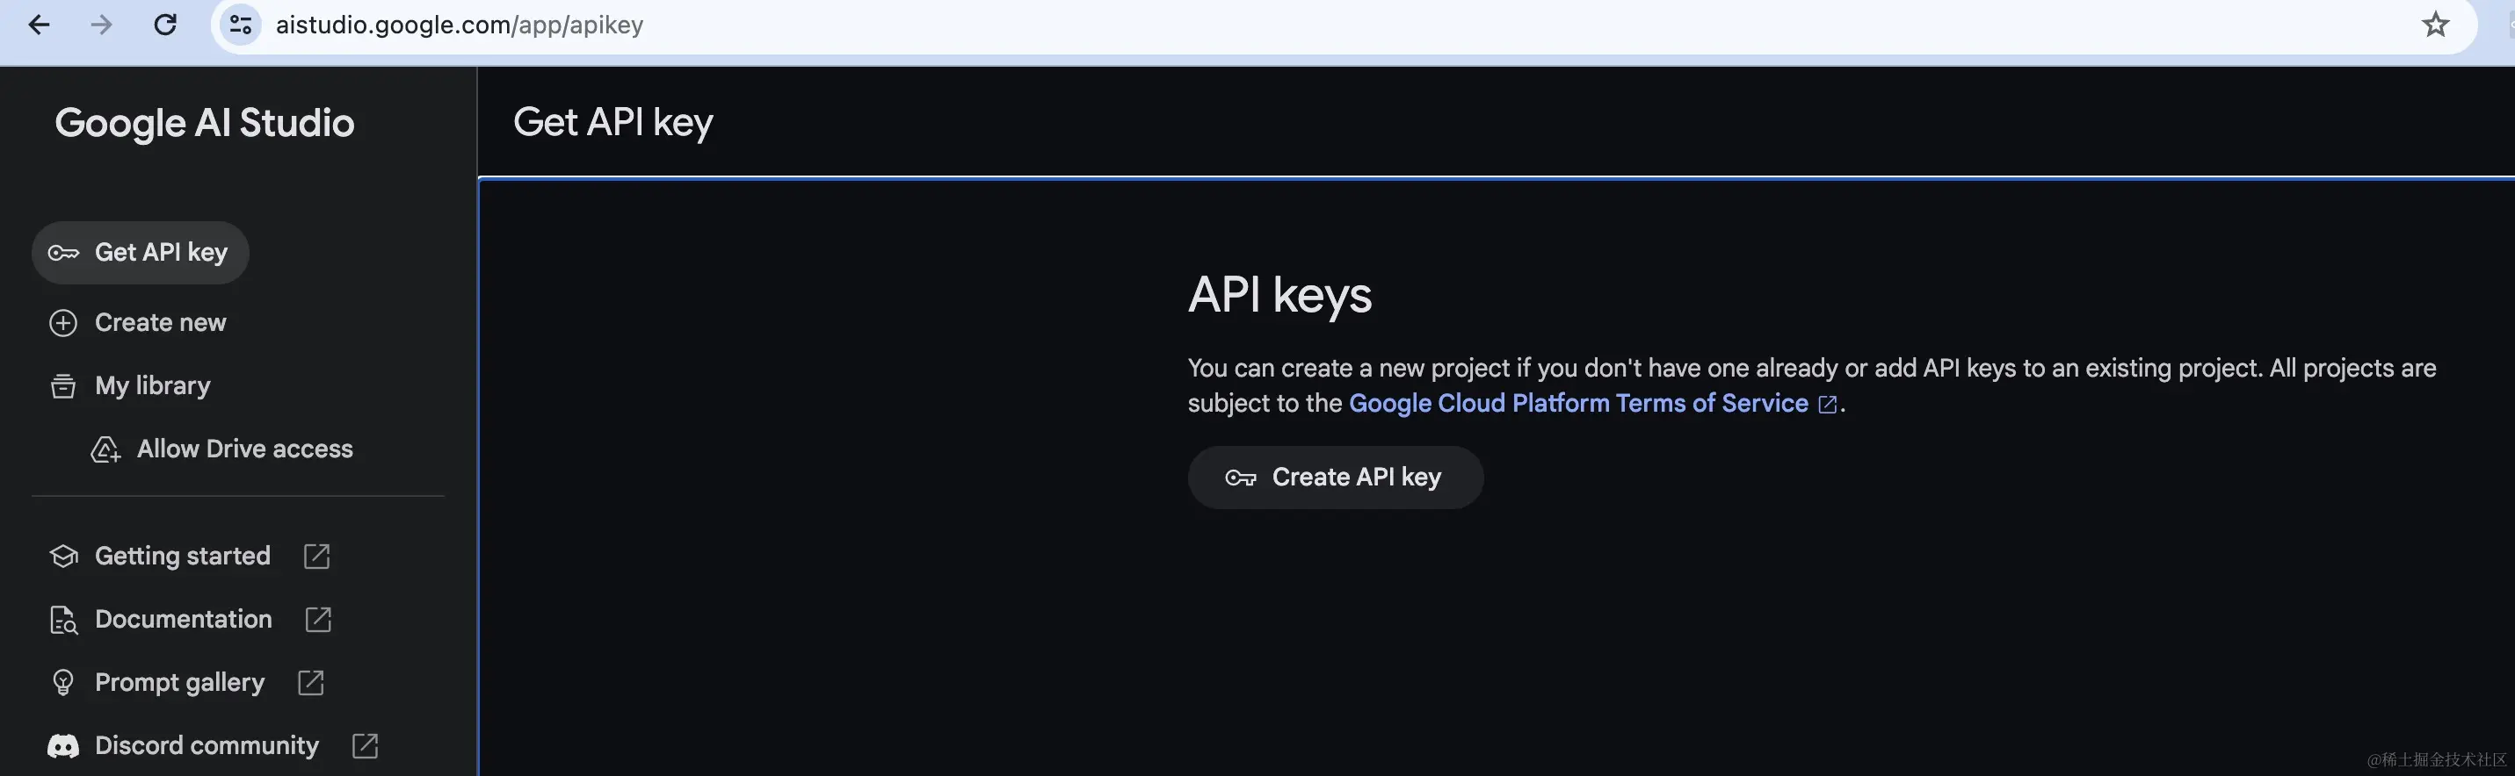The width and height of the screenshot is (2515, 776).
Task: Click the plus circle icon for Create new
Action: pyautogui.click(x=63, y=323)
